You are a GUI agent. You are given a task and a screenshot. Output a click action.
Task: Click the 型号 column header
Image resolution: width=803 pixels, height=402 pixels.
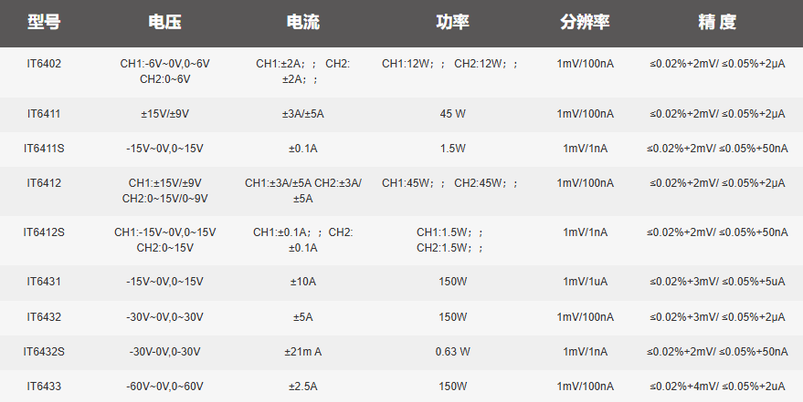tap(44, 22)
